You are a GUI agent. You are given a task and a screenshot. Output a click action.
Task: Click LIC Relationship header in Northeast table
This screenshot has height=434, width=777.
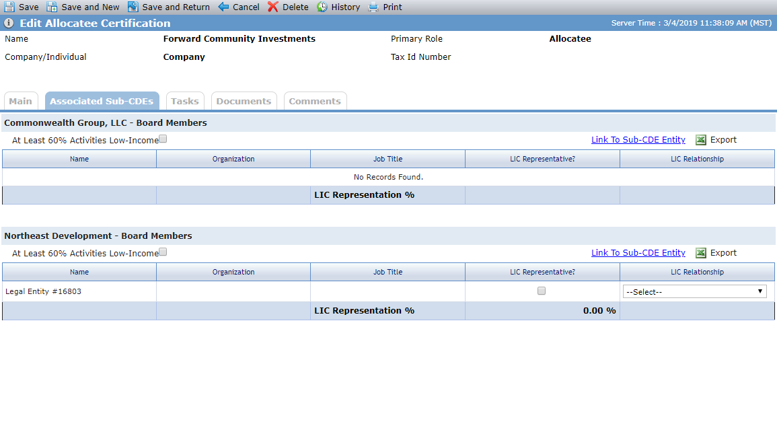pyautogui.click(x=697, y=272)
